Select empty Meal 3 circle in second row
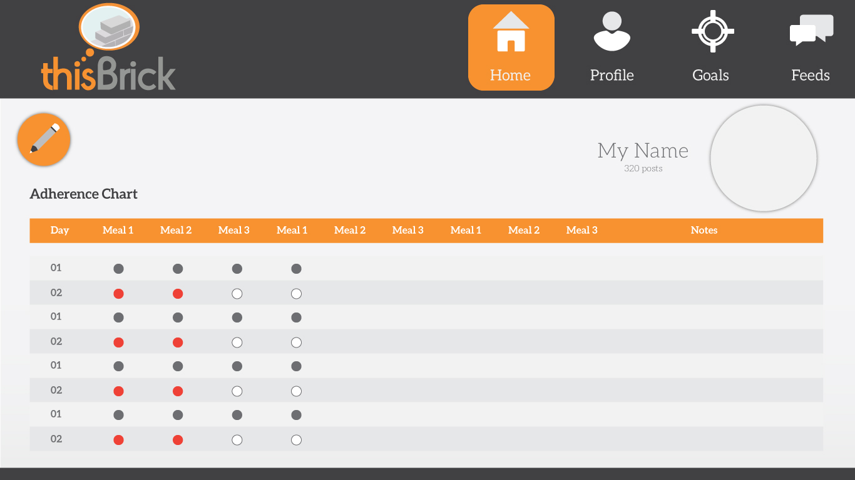The height and width of the screenshot is (480, 855). click(237, 294)
